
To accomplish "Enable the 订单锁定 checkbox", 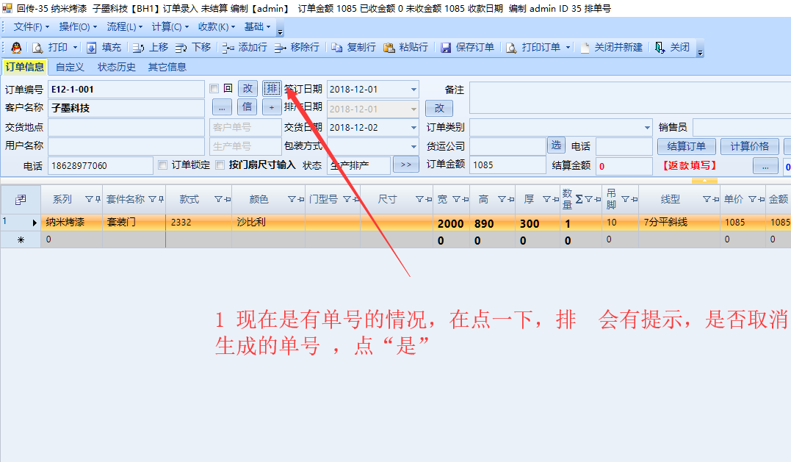I will tap(163, 165).
